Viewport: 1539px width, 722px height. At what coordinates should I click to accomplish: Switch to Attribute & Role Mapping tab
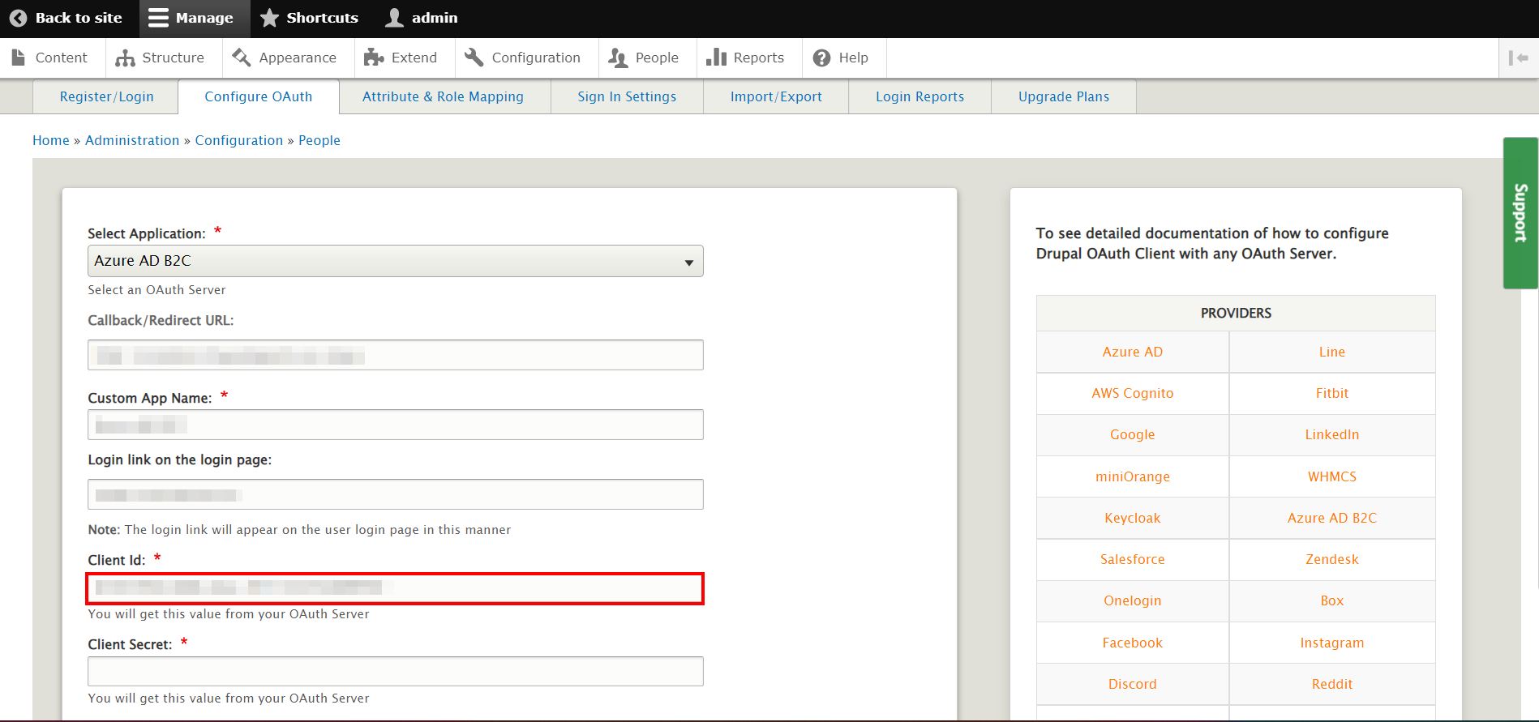(x=443, y=96)
